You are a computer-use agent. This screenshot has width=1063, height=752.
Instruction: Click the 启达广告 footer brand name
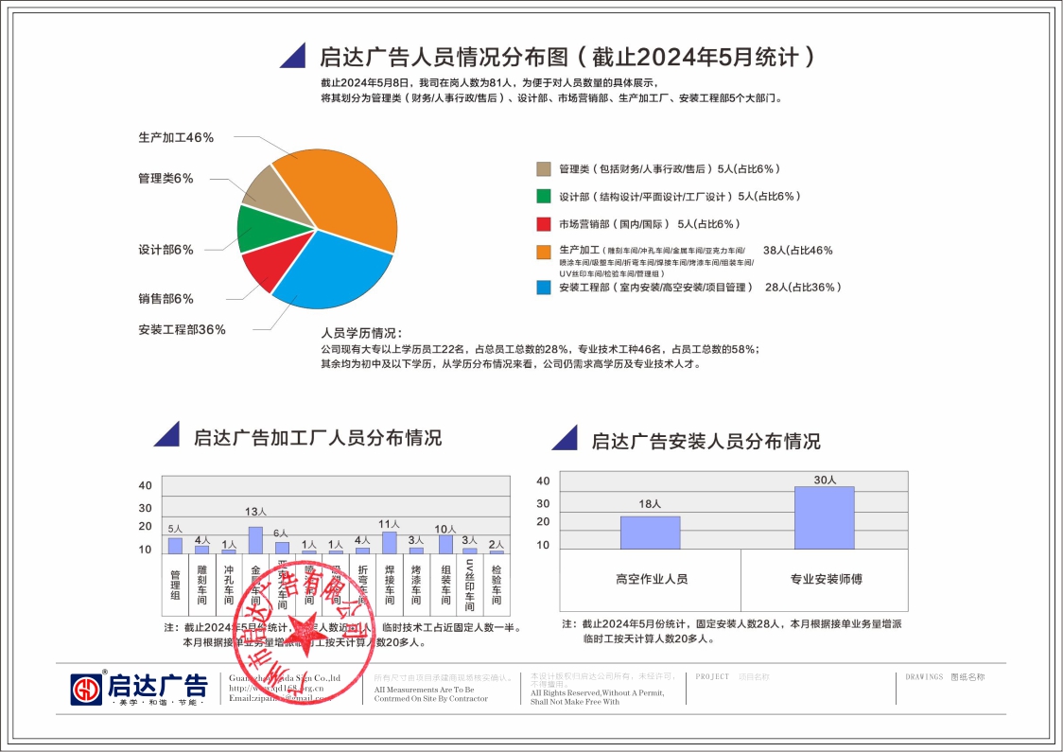[x=157, y=686]
